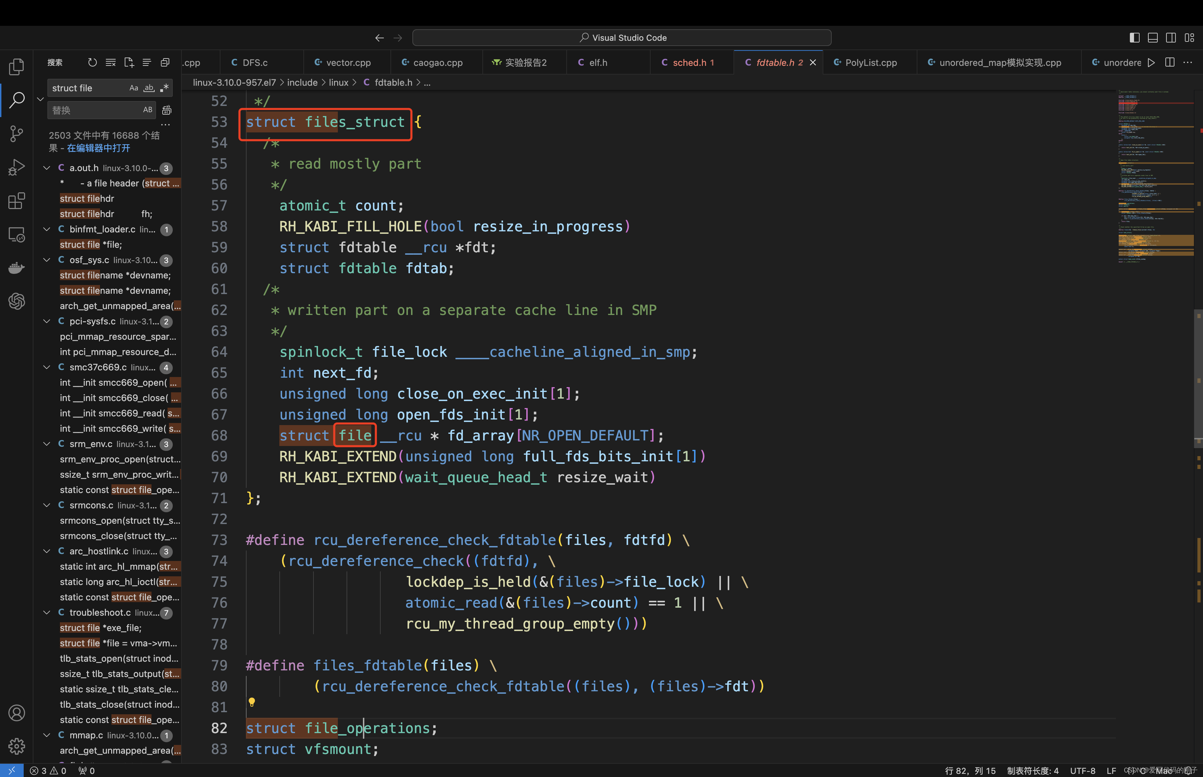Open Source Control view

[17, 134]
